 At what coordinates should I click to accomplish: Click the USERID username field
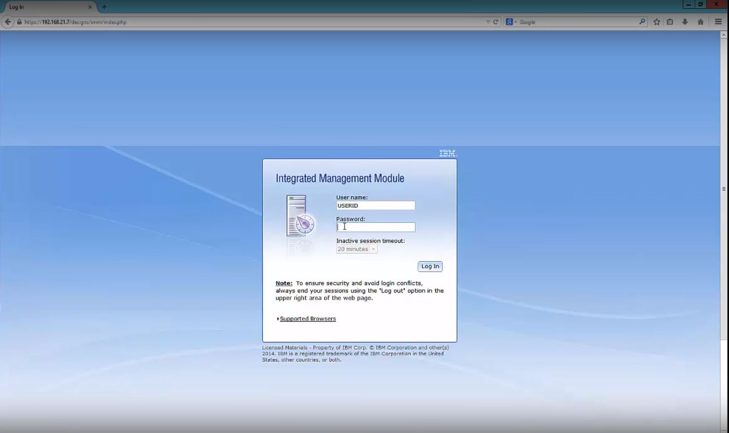click(x=375, y=205)
